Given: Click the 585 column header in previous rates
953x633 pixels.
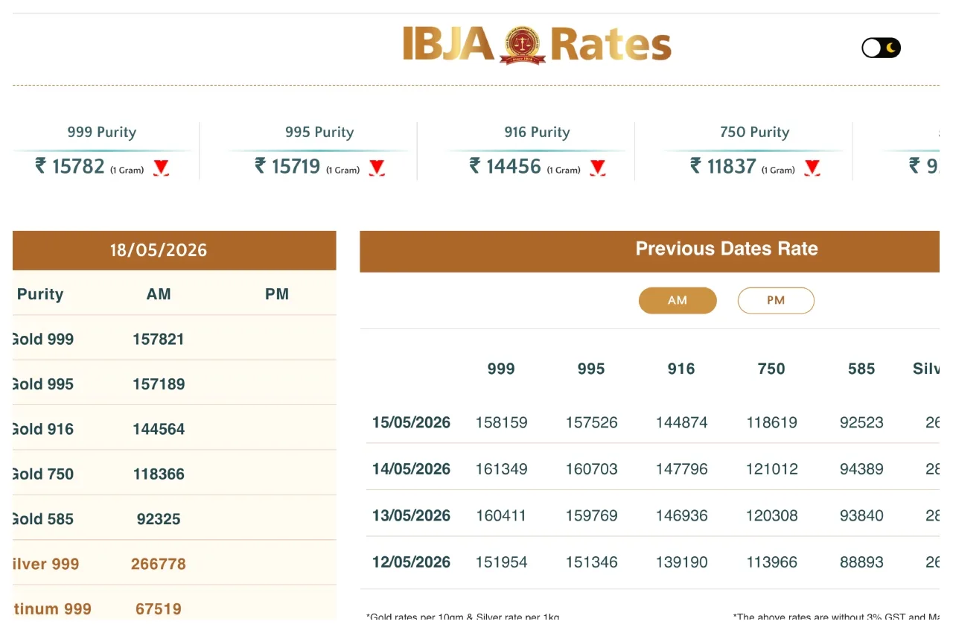Looking at the screenshot, I should pos(861,369).
